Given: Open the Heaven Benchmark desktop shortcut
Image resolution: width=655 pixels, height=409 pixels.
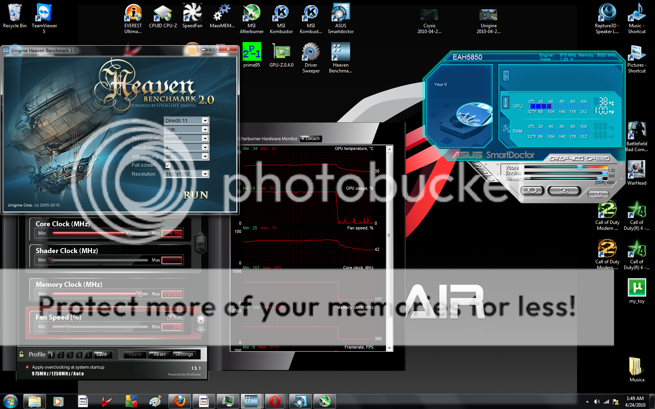Looking at the screenshot, I should pos(340,58).
